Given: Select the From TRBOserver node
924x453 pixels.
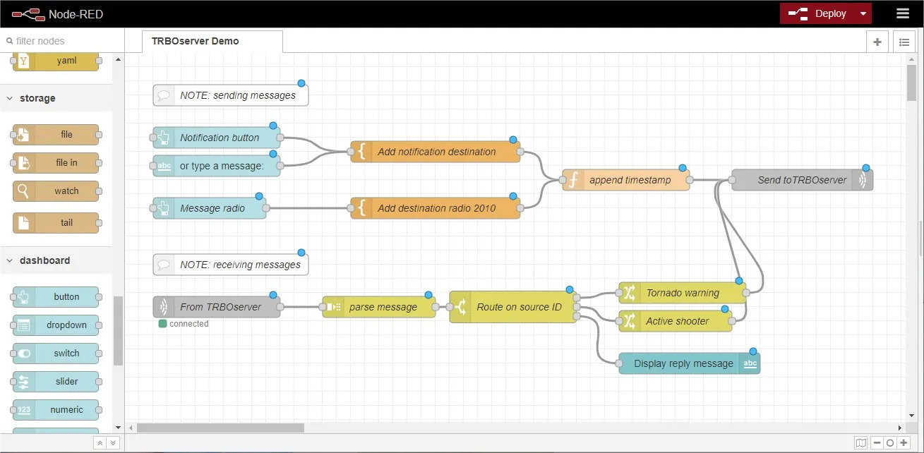Looking at the screenshot, I should pos(217,307).
